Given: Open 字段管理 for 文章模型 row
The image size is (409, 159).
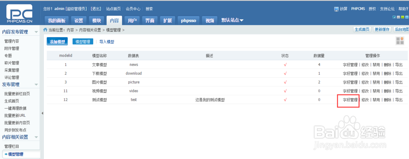Looking at the screenshot, I should 350,64.
